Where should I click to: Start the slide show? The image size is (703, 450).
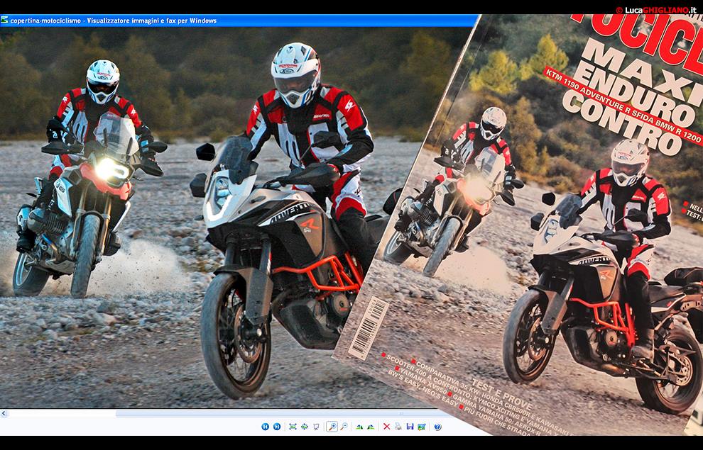[x=316, y=427]
